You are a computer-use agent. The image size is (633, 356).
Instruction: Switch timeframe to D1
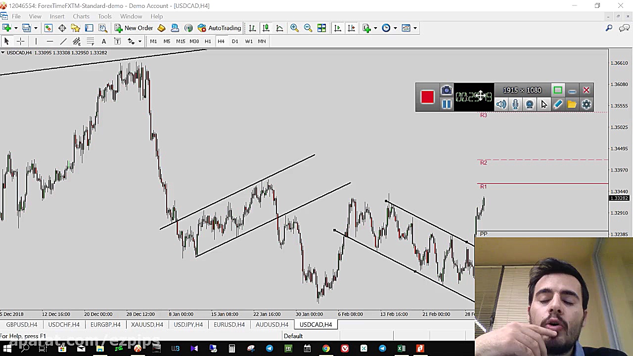235,41
